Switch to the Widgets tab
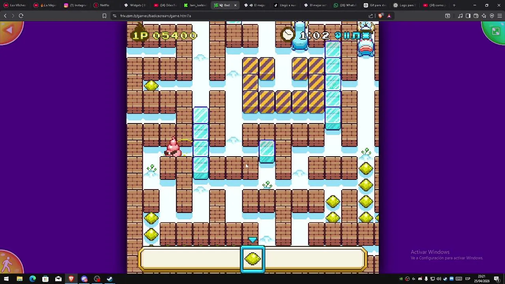Image resolution: width=505 pixels, height=284 pixels. tap(135, 5)
